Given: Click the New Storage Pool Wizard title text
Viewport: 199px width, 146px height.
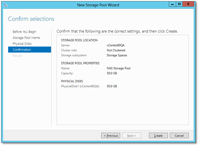Looking at the screenshot, I should click(98, 5).
